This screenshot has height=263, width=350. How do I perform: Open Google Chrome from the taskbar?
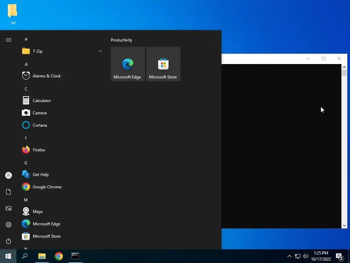(x=59, y=256)
